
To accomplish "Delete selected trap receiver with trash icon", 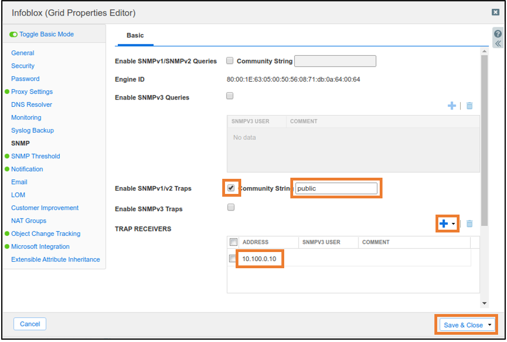I will 470,224.
